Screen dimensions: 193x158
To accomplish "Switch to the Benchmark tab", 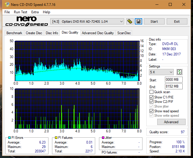I will click(14, 33).
